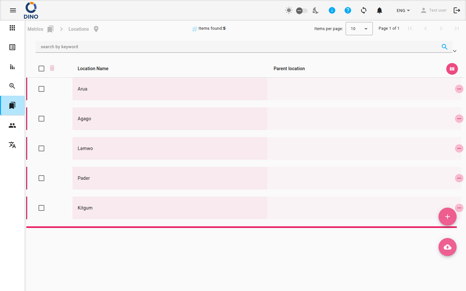Click the search magnifier icon
This screenshot has width=466, height=291.
tap(445, 47)
